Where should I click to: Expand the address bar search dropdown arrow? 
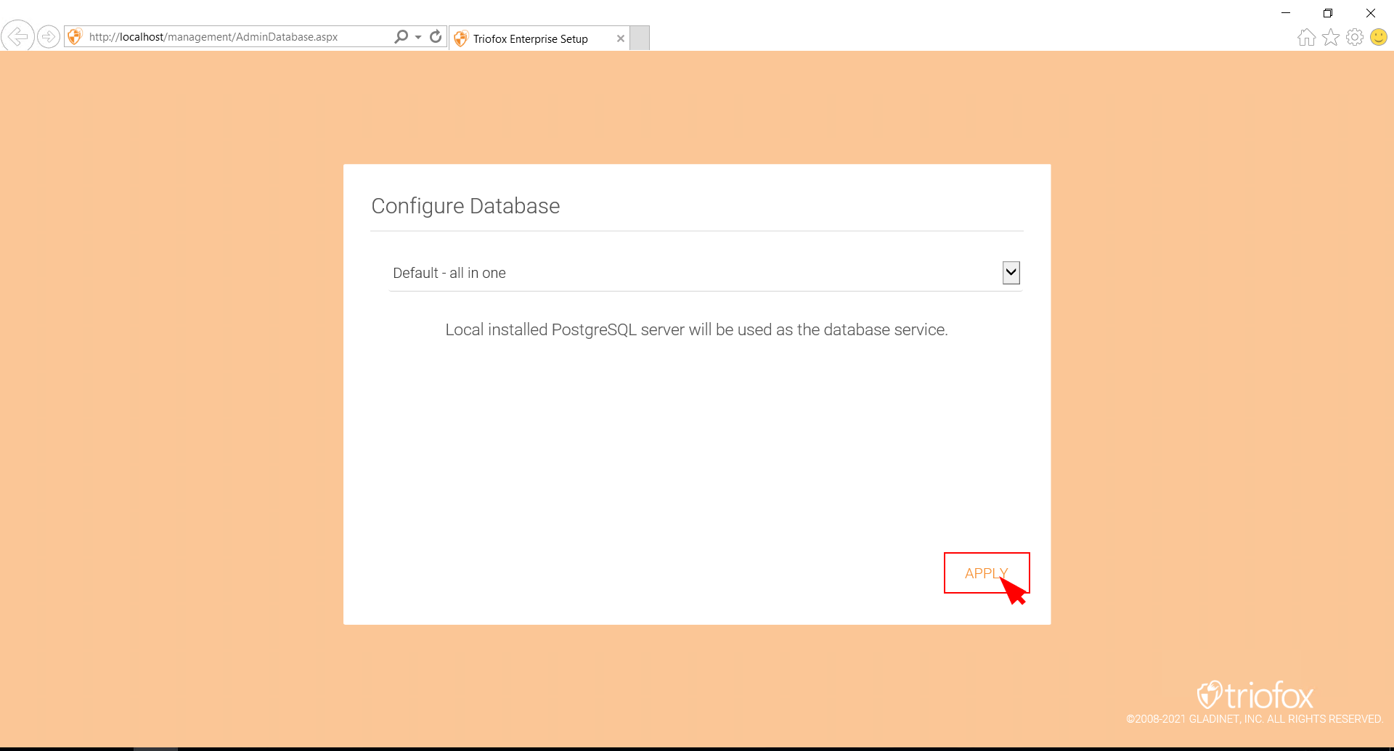pos(418,37)
